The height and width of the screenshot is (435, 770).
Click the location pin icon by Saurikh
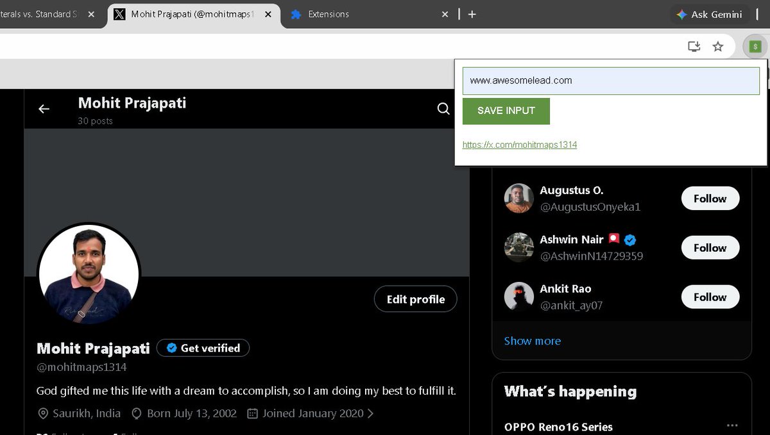43,413
